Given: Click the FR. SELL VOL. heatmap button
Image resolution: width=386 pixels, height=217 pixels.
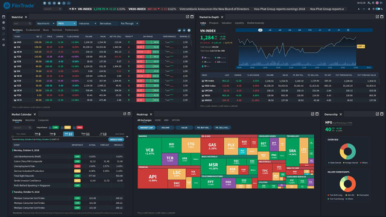Looking at the screenshot, I should pos(222,128).
